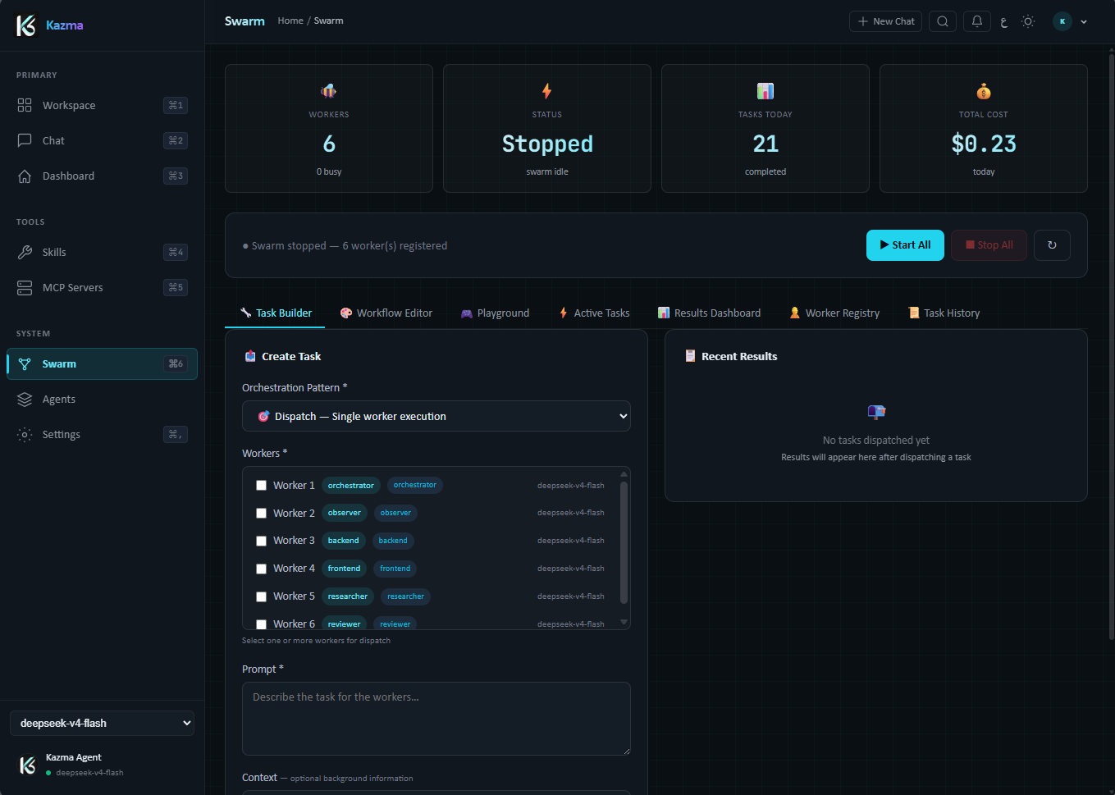This screenshot has height=795, width=1115.
Task: Click the refresh swarm button
Action: [1052, 245]
